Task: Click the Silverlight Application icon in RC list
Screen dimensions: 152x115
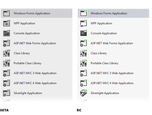Action: coord(84,93)
